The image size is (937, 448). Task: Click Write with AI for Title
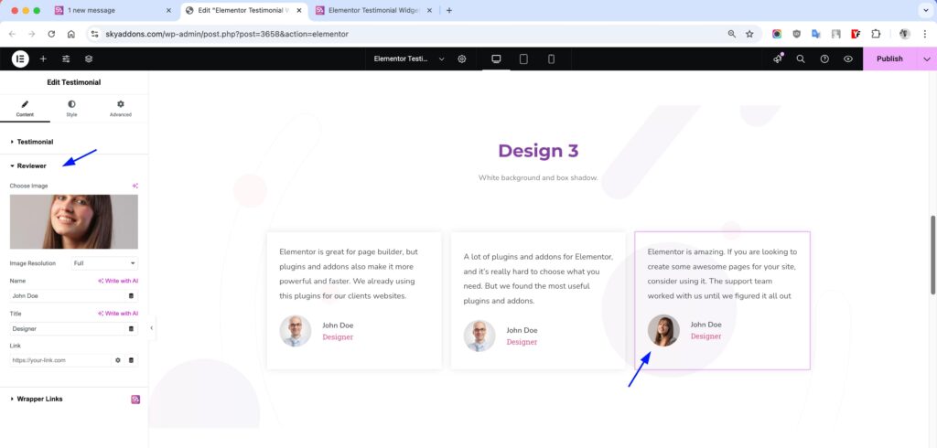click(118, 313)
